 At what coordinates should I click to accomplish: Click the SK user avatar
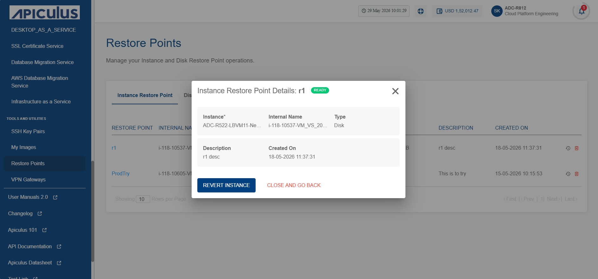[497, 11]
